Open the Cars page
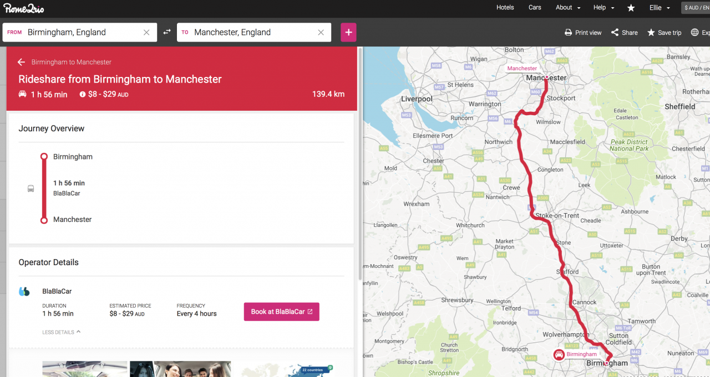 [x=535, y=8]
